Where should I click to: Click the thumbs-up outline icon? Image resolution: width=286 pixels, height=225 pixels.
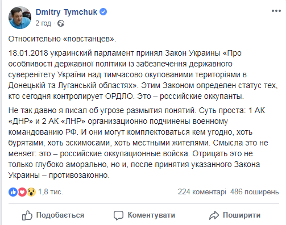27,215
